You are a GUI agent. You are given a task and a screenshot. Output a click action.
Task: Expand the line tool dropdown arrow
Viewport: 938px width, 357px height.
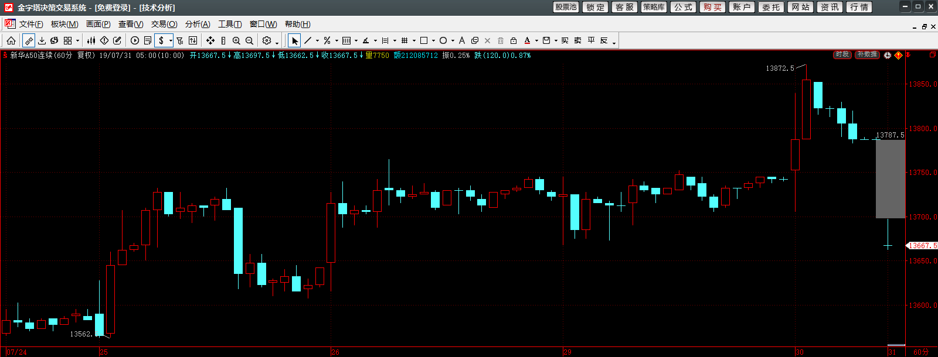[x=317, y=41]
